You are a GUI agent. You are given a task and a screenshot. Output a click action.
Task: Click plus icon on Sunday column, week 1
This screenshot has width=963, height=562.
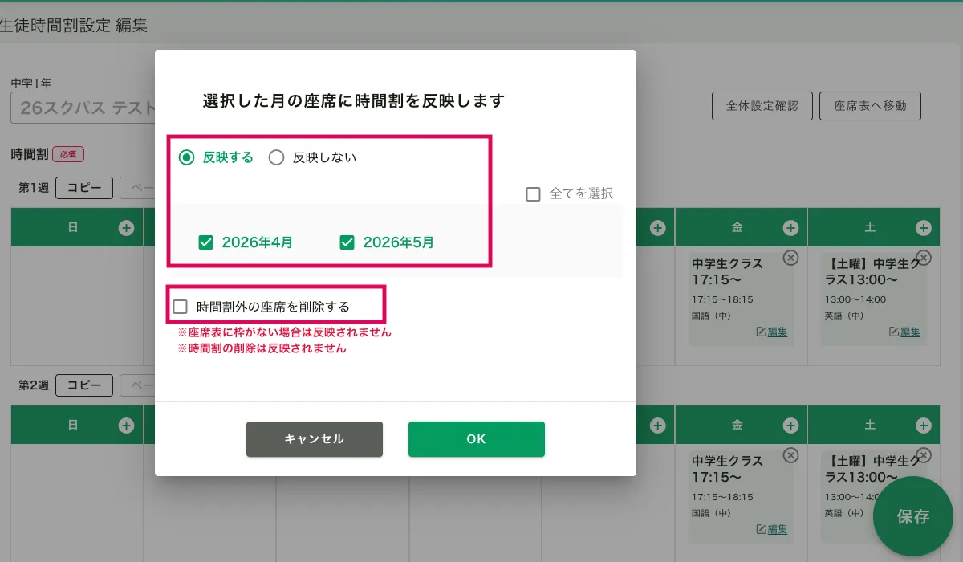coord(126,228)
